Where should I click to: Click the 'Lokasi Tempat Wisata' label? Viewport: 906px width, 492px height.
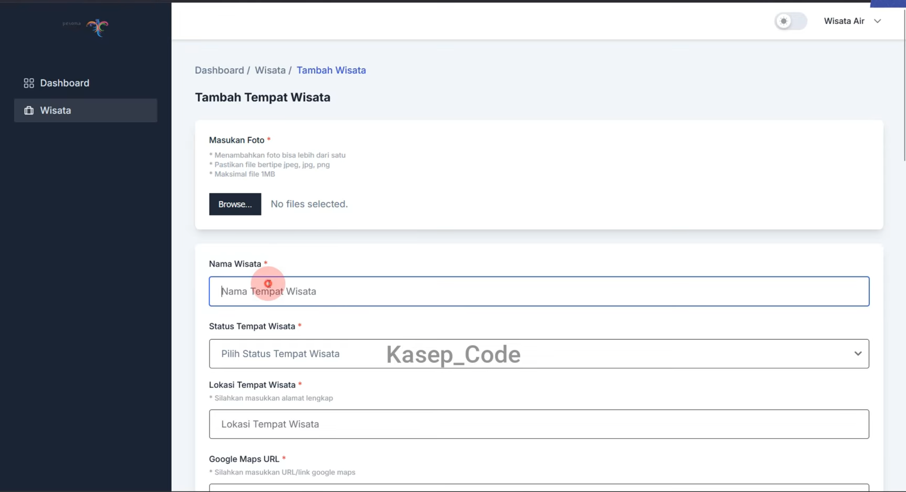pos(252,385)
